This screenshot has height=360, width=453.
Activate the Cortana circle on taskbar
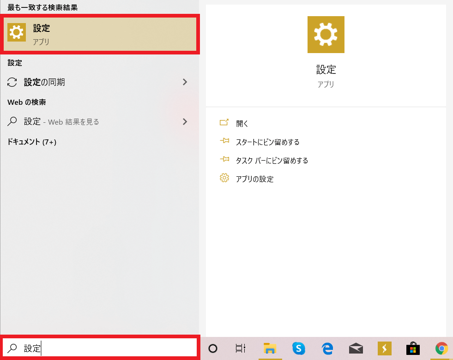[213, 348]
